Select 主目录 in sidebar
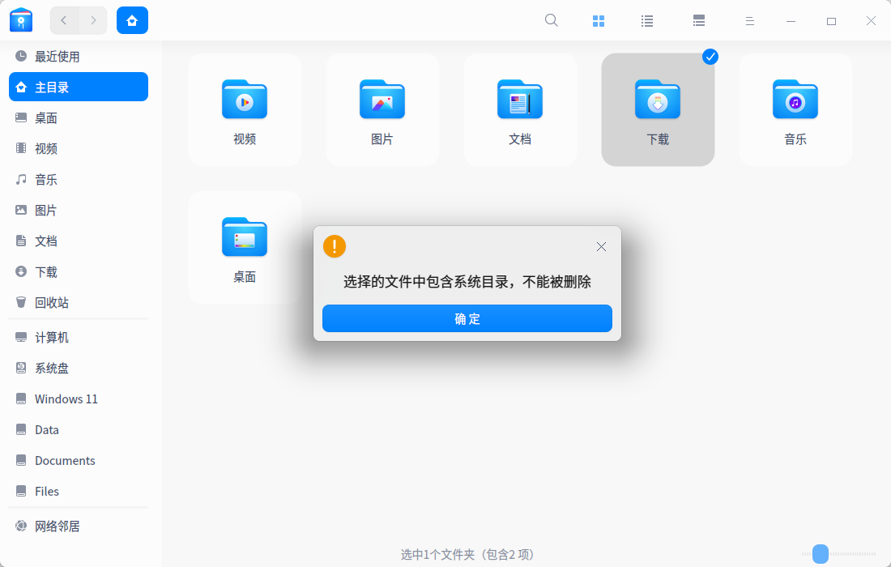 coord(79,87)
